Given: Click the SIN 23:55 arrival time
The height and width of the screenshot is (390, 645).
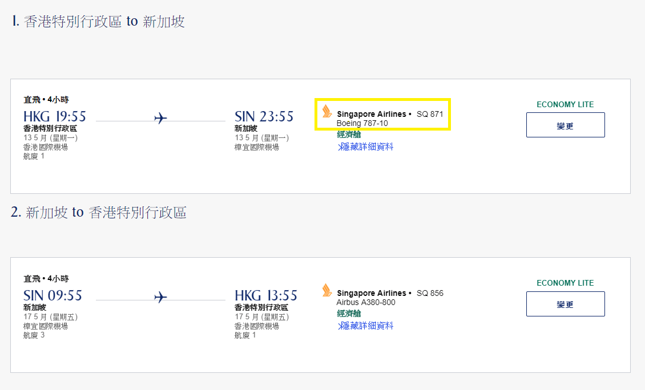Looking at the screenshot, I should pos(264,116).
